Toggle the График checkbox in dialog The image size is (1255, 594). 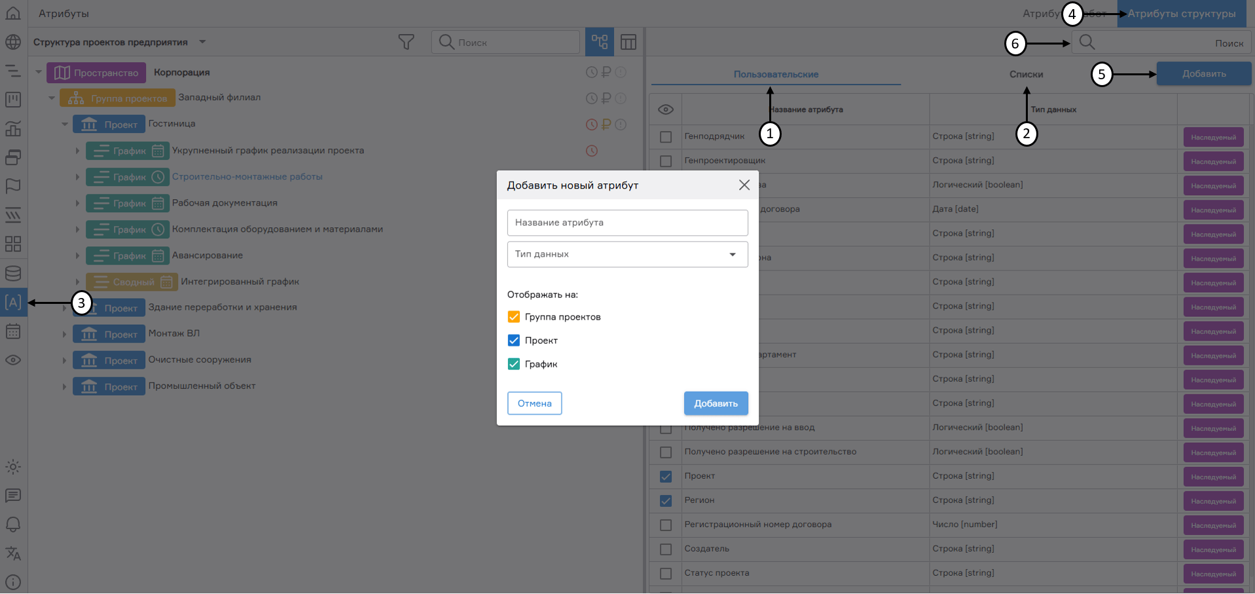click(x=514, y=364)
